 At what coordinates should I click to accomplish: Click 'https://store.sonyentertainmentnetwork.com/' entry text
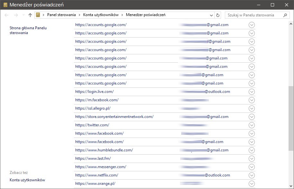(x=114, y=117)
